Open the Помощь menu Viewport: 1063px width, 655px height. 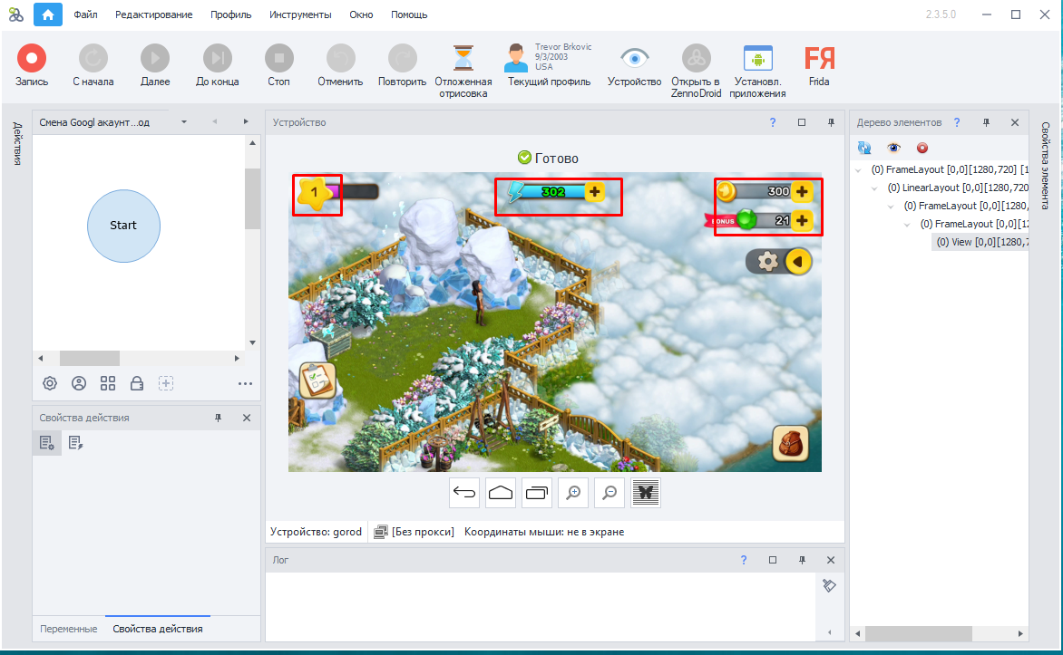[x=409, y=14]
